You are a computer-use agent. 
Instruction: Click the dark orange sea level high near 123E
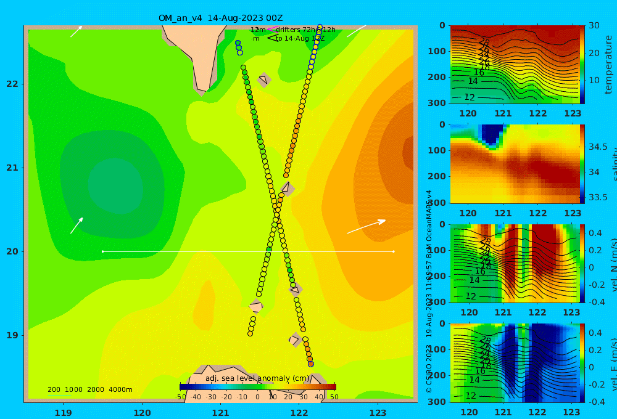point(407,153)
